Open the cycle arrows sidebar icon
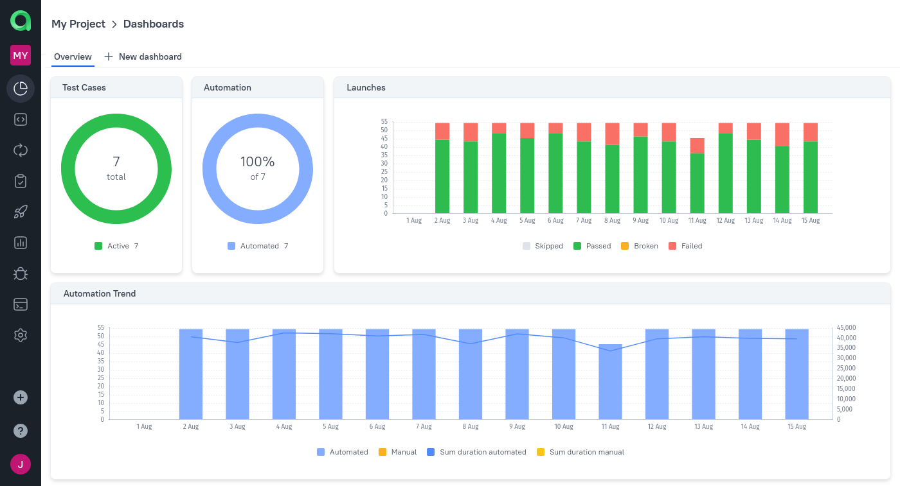The height and width of the screenshot is (486, 900). point(21,150)
